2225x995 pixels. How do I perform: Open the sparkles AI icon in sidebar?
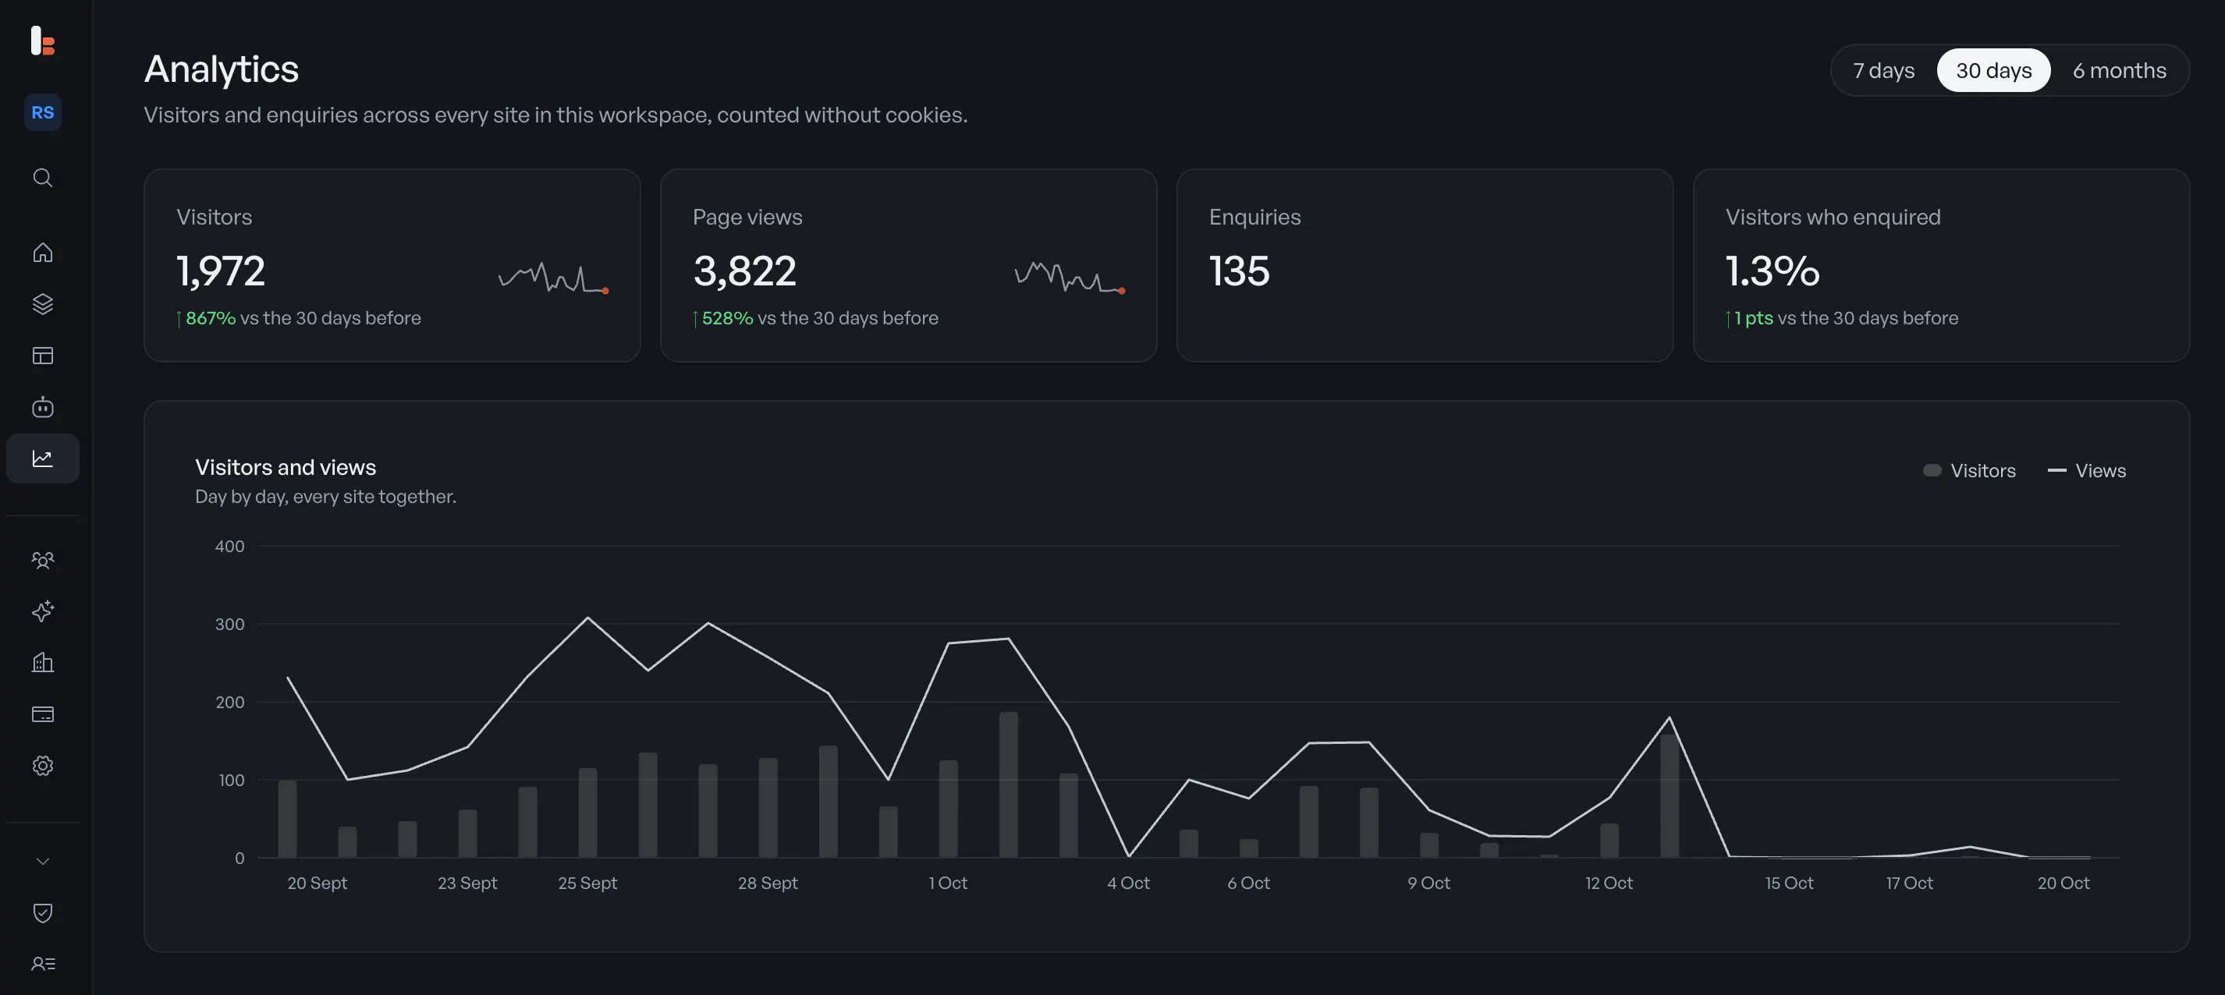point(42,611)
